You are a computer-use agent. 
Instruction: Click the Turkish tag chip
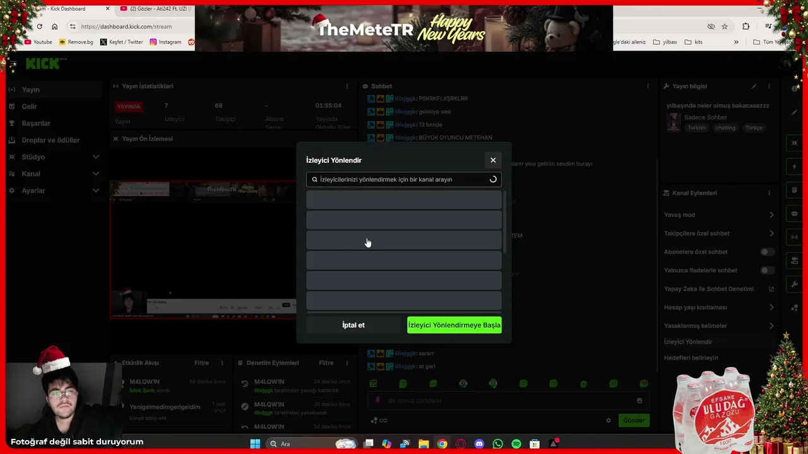pos(696,128)
